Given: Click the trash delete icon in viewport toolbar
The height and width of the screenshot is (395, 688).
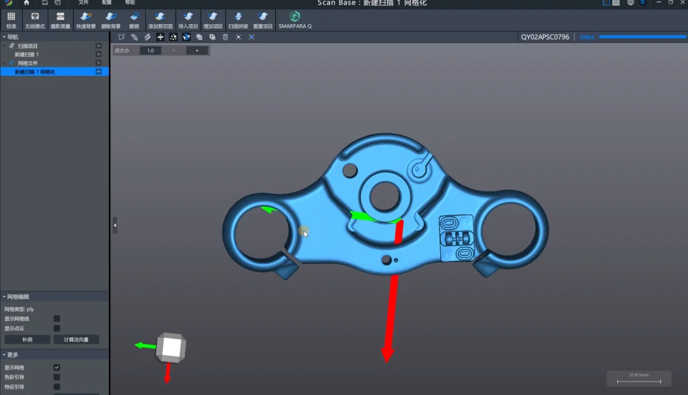Looking at the screenshot, I should click(x=225, y=38).
